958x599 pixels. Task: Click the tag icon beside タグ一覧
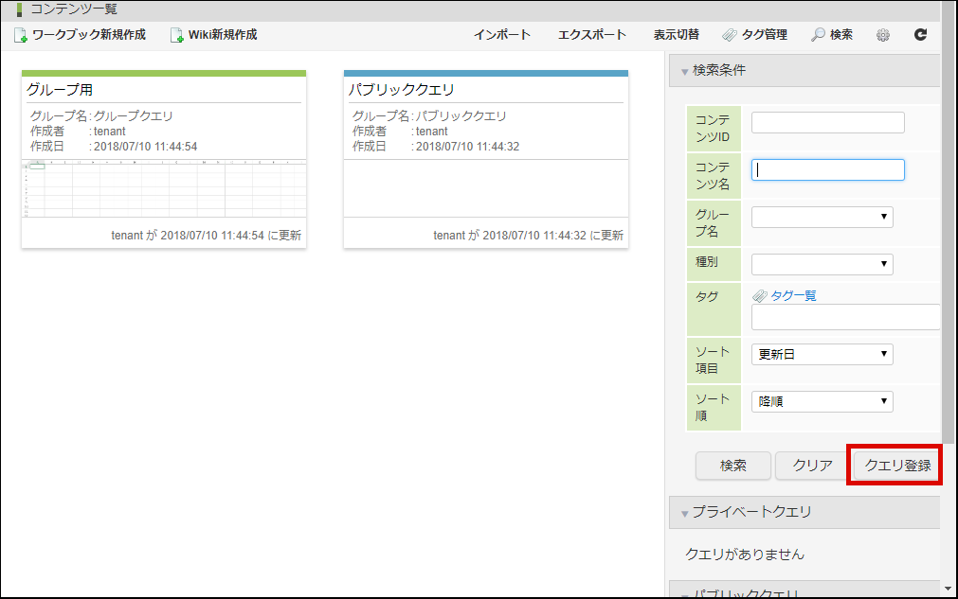point(759,296)
